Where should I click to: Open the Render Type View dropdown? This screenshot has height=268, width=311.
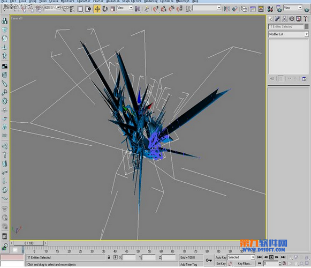pyautogui.click(x=293, y=8)
